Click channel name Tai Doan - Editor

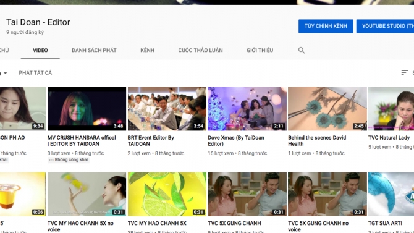click(x=38, y=22)
